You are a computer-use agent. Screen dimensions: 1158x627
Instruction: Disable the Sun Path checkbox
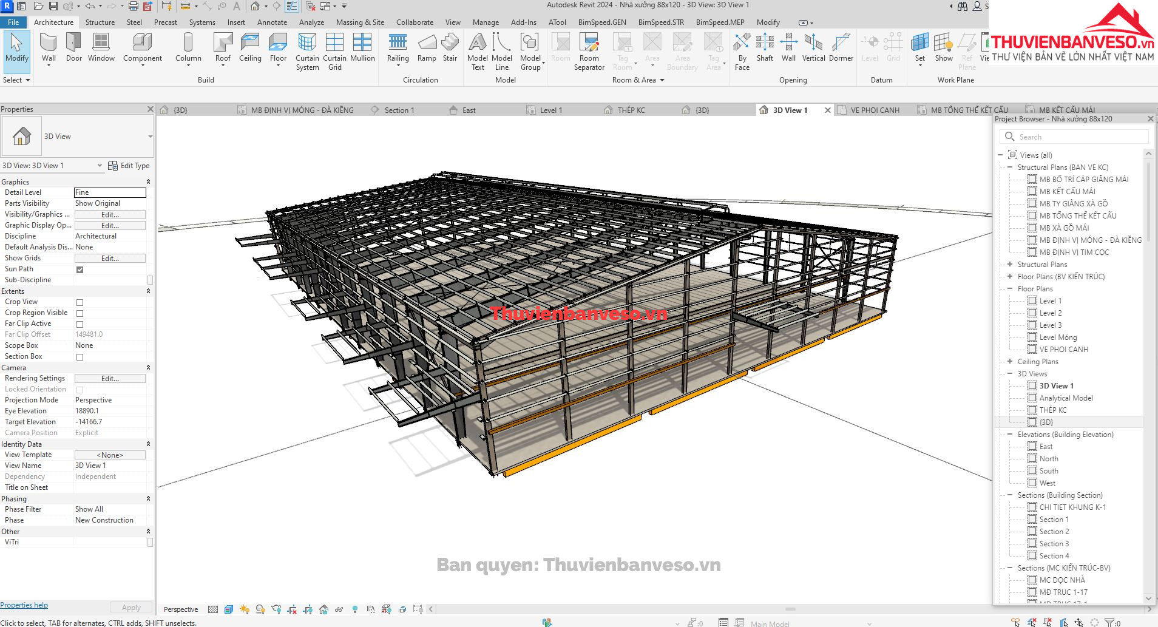pos(80,269)
